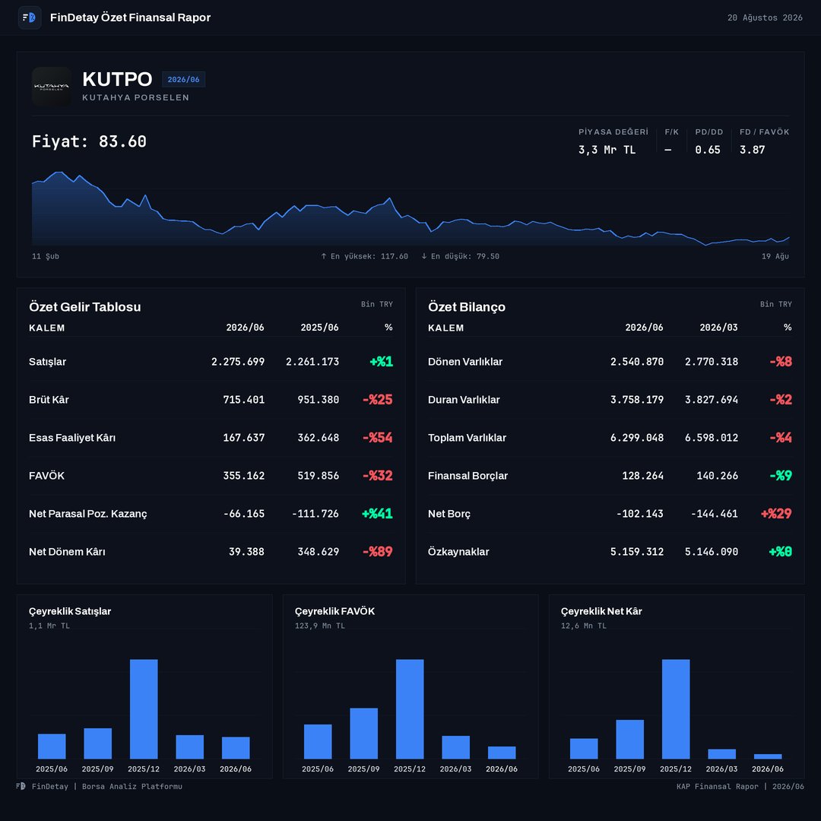Click the 2025/06 bar in Çeyreklik Satışlar
This screenshot has width=821, height=821.
click(x=52, y=747)
